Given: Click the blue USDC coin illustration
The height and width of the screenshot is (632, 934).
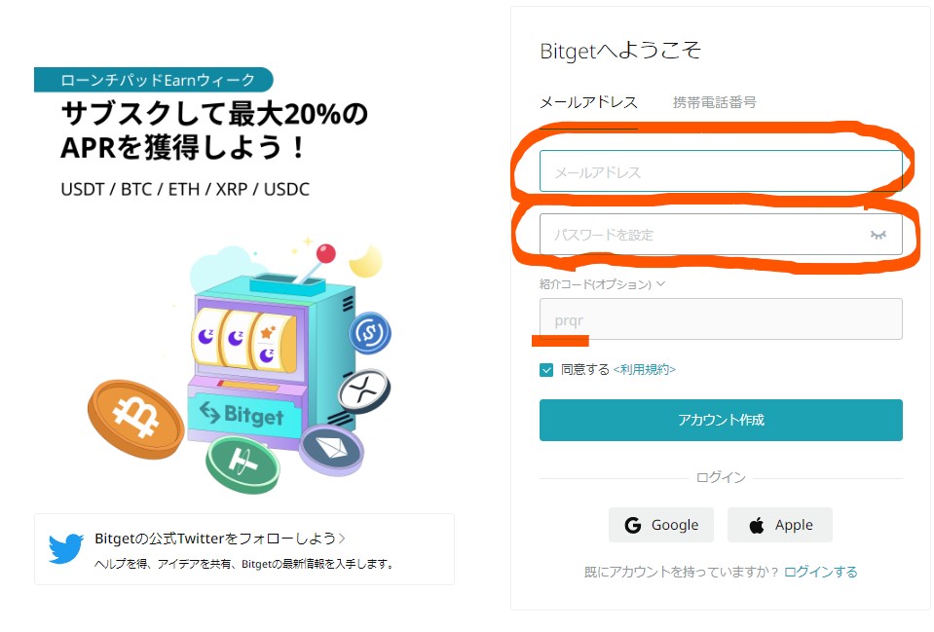Looking at the screenshot, I should tap(370, 333).
